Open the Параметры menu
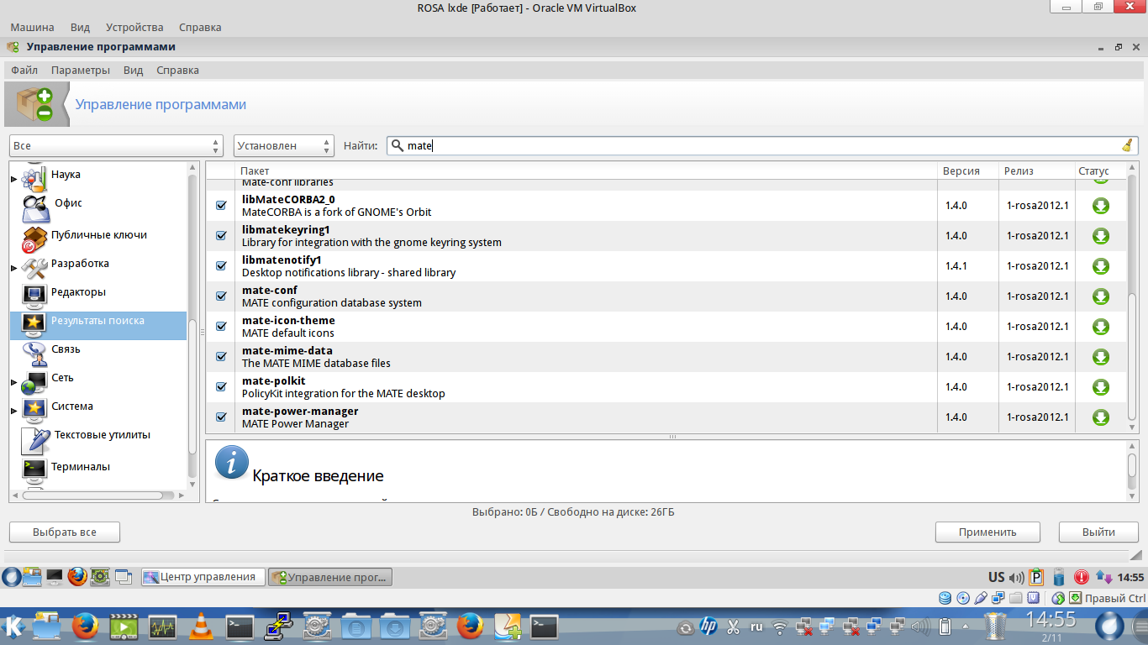The width and height of the screenshot is (1148, 645). pos(81,71)
